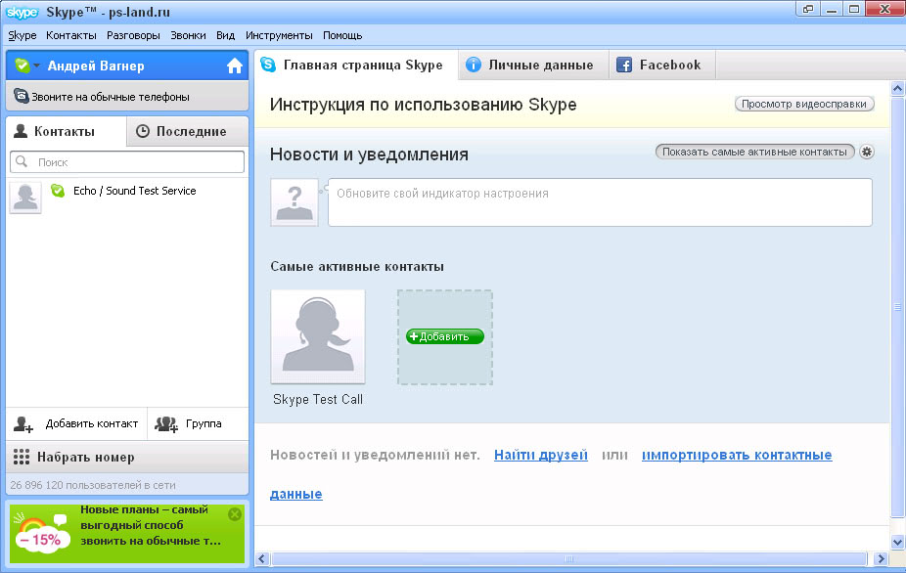Click the dial pad grid icon
The height and width of the screenshot is (573, 906).
pos(22,457)
